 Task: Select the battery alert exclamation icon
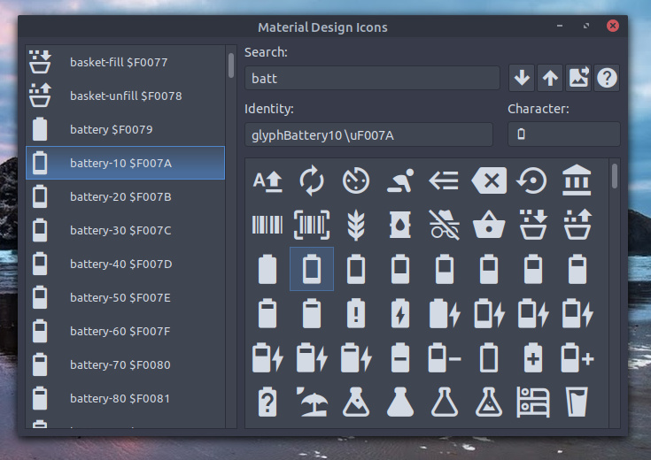[x=356, y=313]
